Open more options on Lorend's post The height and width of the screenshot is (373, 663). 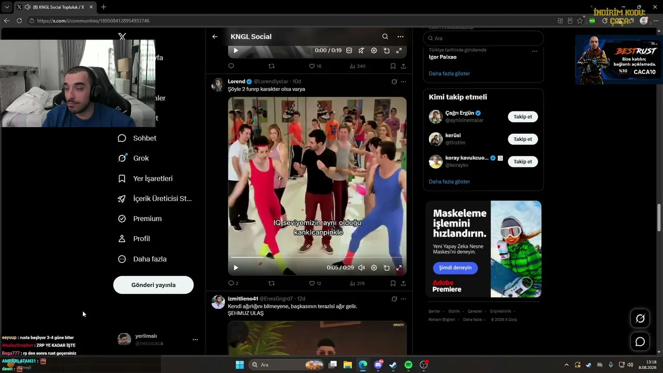(403, 82)
